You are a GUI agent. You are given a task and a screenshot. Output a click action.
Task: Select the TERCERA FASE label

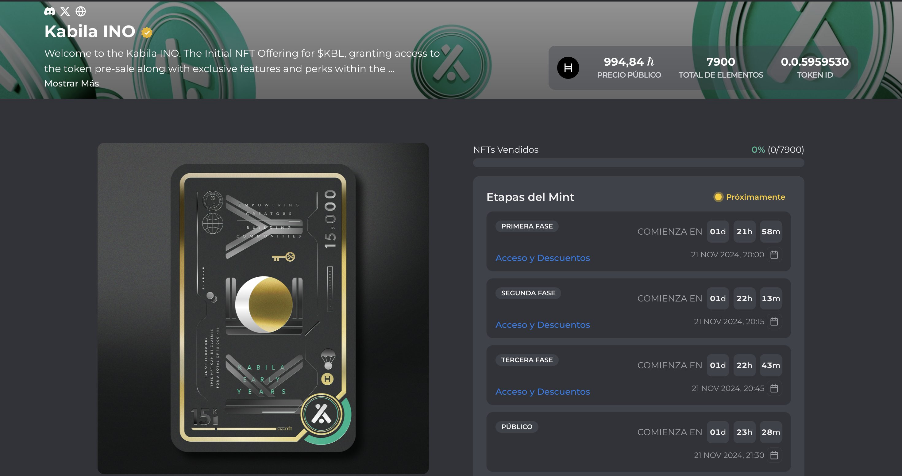527,360
